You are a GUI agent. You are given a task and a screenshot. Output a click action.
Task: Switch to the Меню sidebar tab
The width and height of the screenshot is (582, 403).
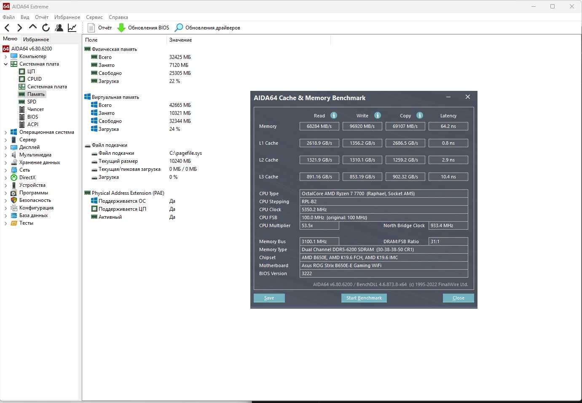[x=10, y=39]
